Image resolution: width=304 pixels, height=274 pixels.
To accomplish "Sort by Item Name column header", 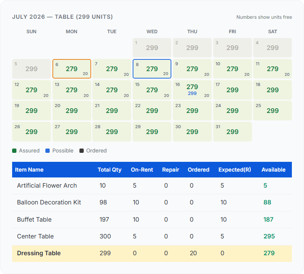I will [x=29, y=170].
